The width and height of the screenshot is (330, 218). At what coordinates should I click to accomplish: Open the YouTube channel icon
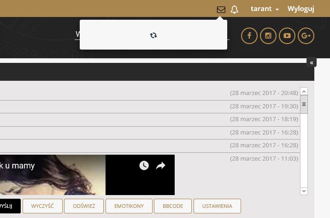point(287,36)
